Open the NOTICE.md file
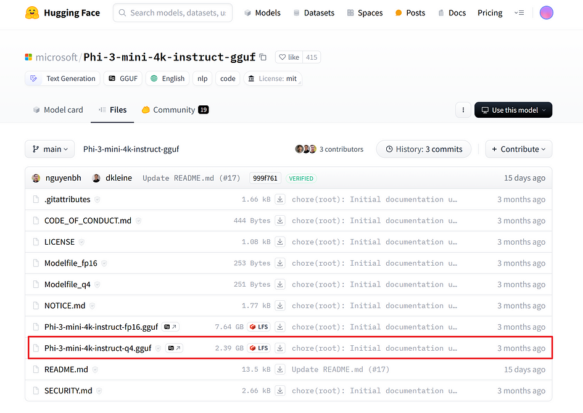The height and width of the screenshot is (413, 583). pyautogui.click(x=65, y=306)
